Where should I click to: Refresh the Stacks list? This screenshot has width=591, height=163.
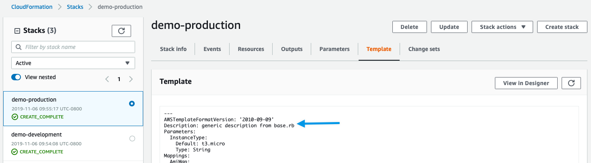(121, 31)
